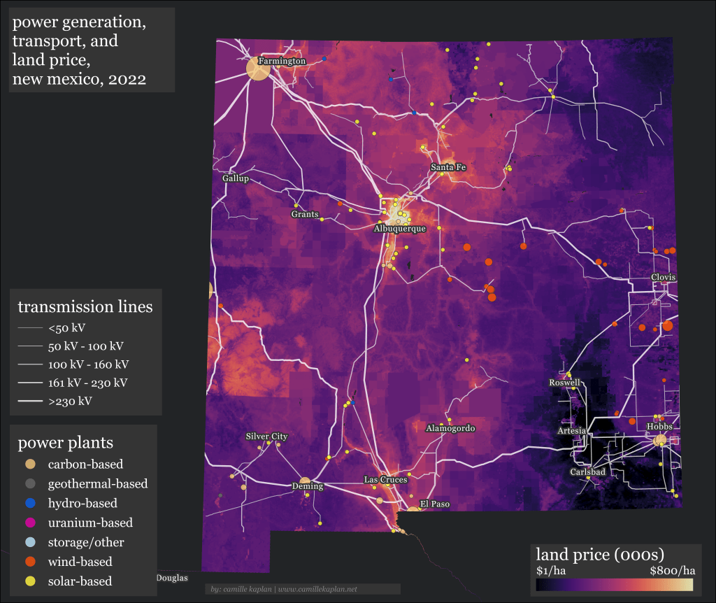Select the 'transmission lines' legend heading
Viewport: 716px width, 603px height.
85,307
